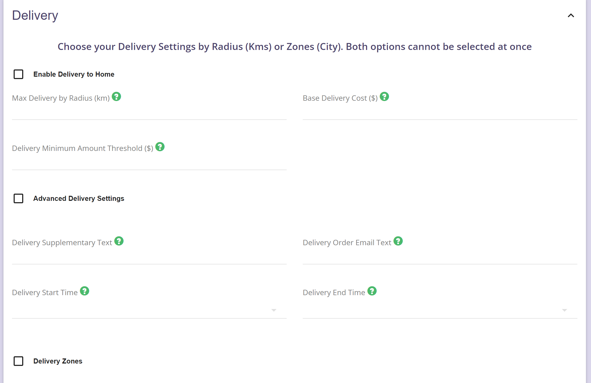The image size is (591, 383).
Task: Collapse the Delivery section with the chevron
Action: (571, 15)
